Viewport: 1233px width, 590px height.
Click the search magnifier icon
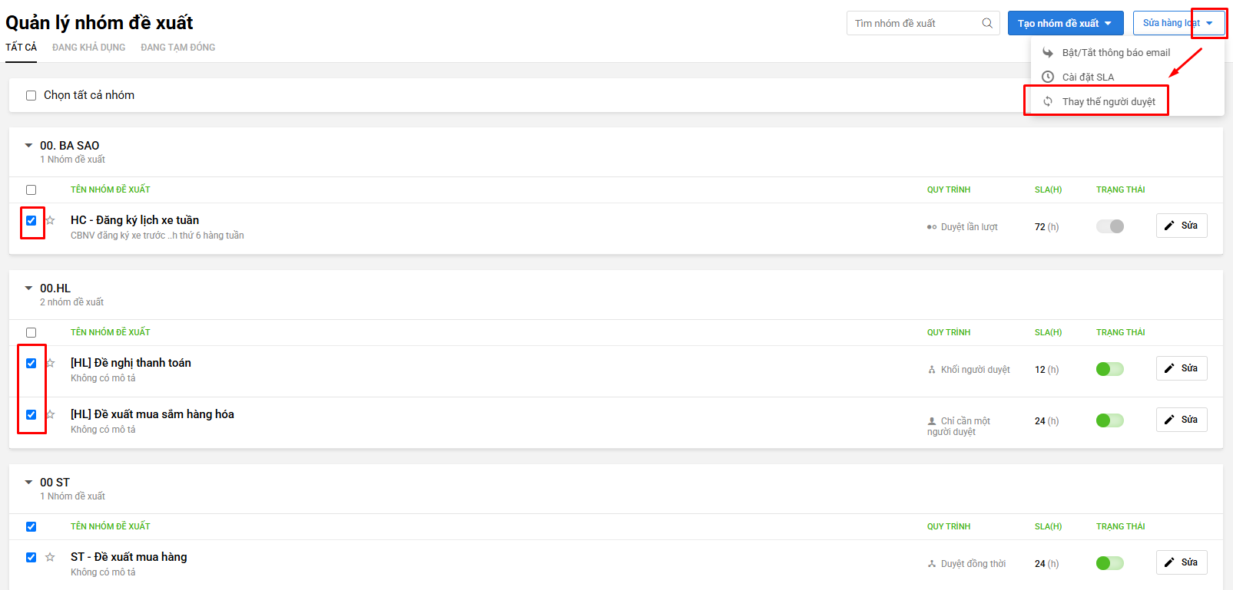point(987,23)
